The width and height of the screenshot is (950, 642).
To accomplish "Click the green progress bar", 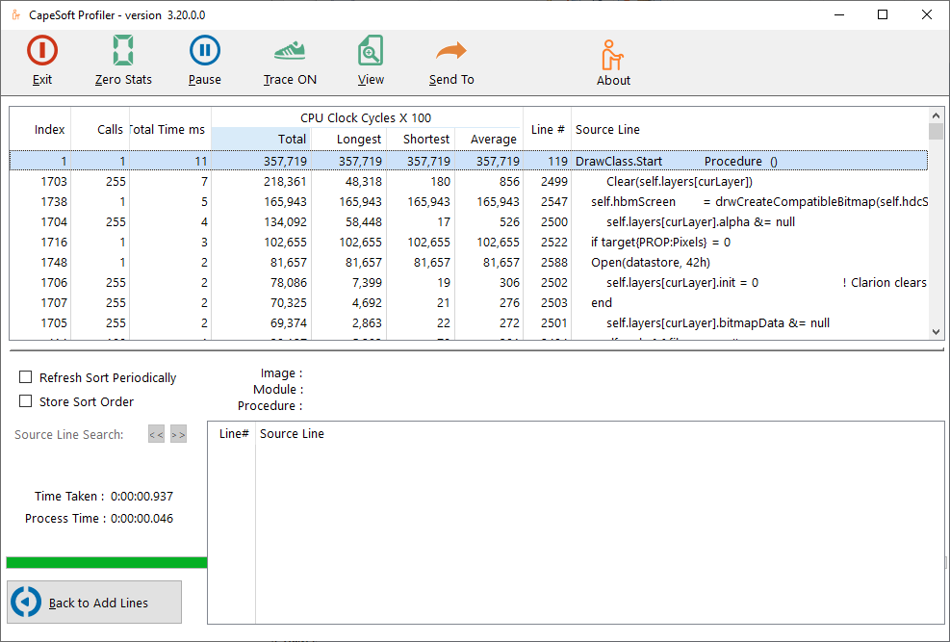I will (106, 562).
